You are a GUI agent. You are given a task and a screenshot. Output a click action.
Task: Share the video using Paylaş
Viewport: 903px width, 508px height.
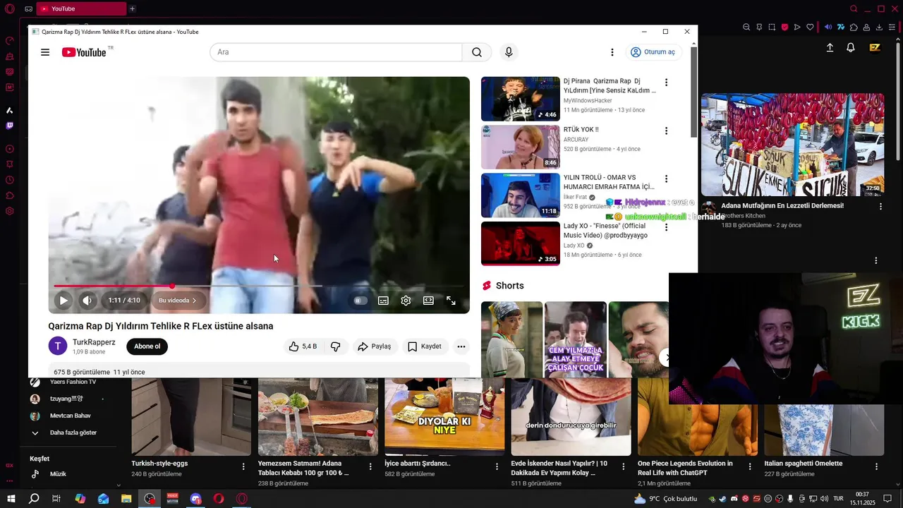pos(374,346)
